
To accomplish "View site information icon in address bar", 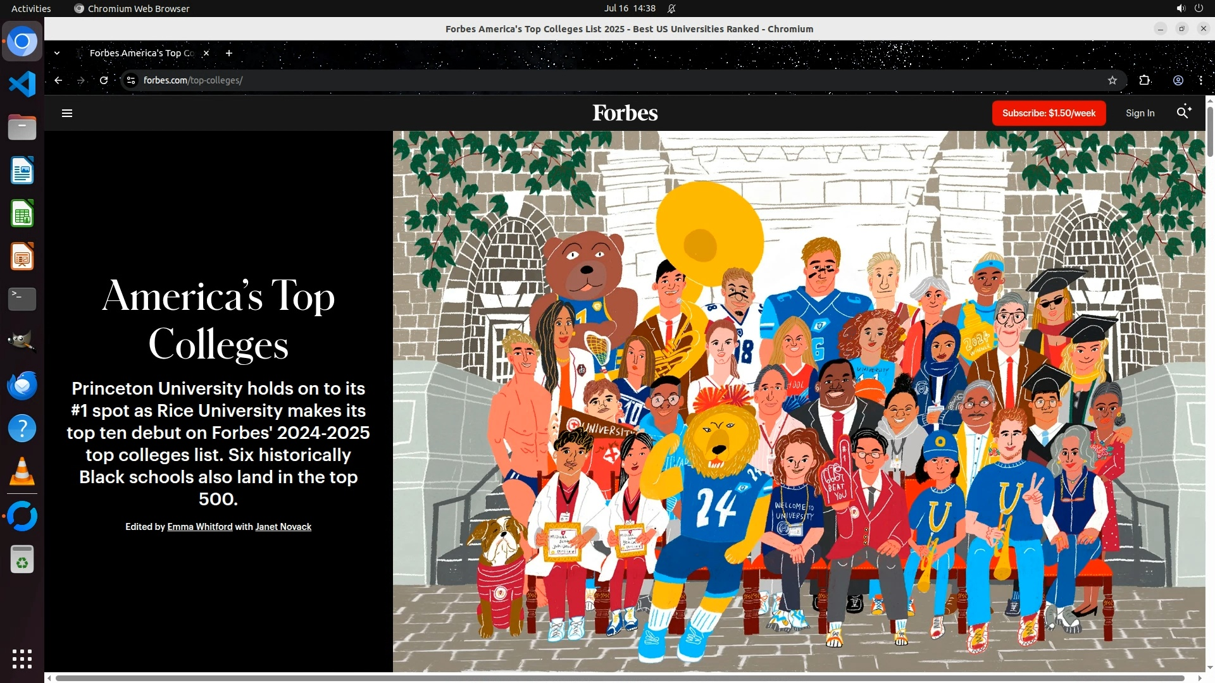I will 131,80.
